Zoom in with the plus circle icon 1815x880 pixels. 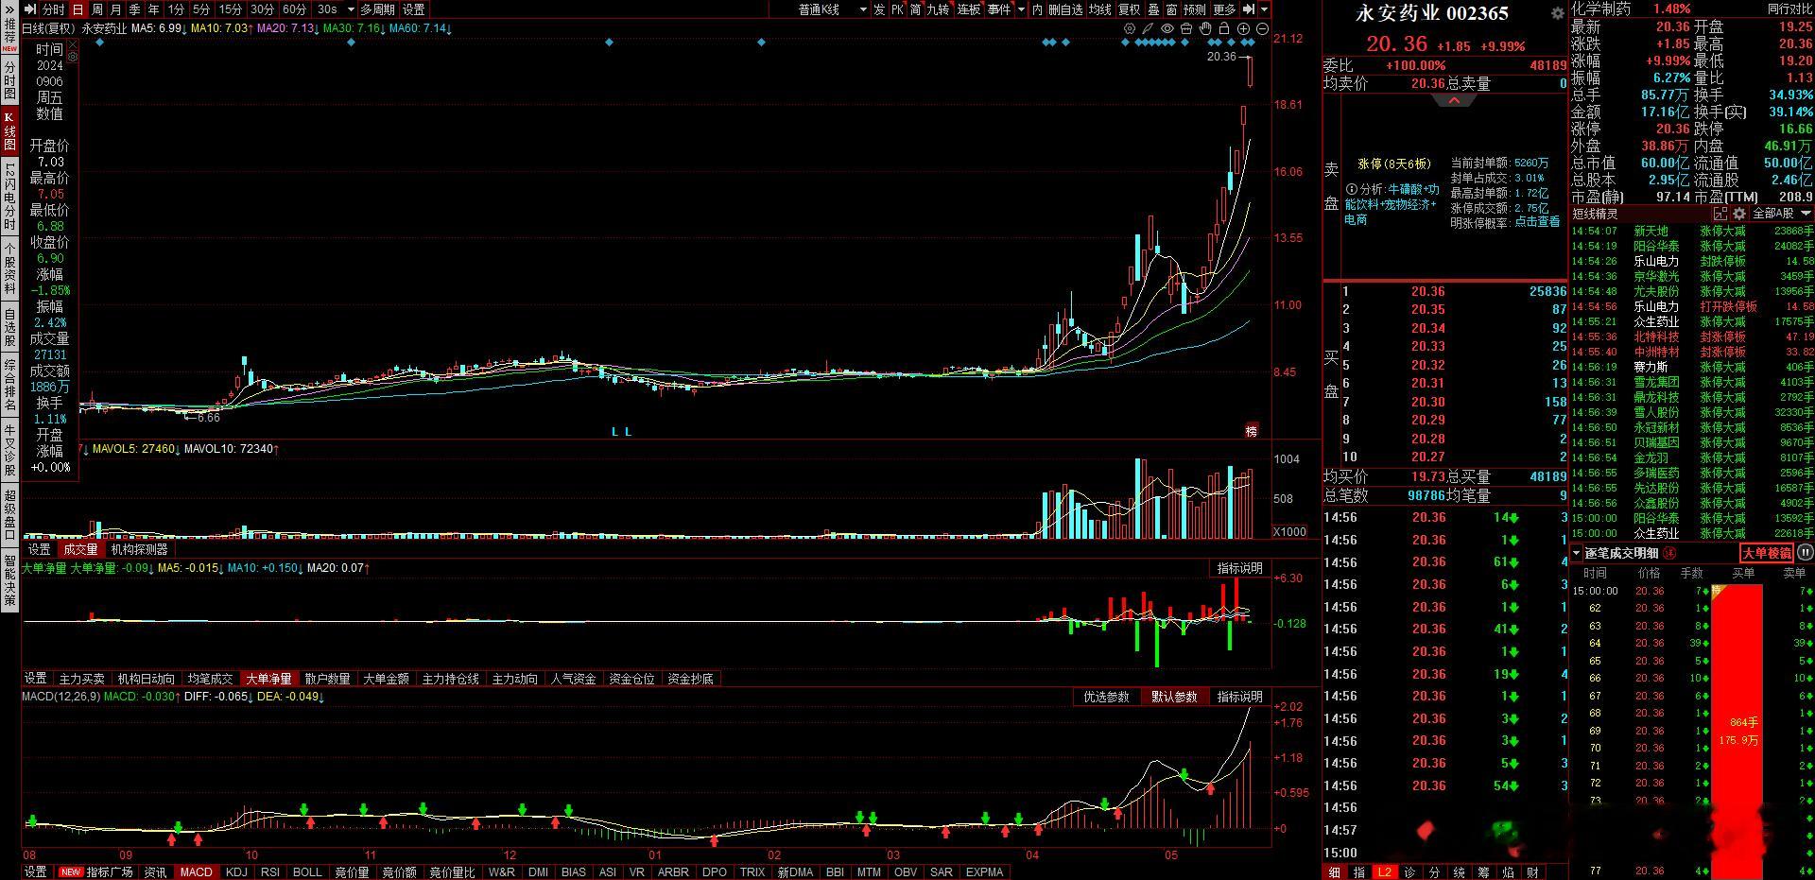(1243, 29)
